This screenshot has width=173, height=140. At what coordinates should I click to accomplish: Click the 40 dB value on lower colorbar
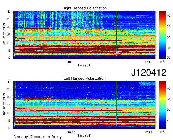click(x=168, y=89)
